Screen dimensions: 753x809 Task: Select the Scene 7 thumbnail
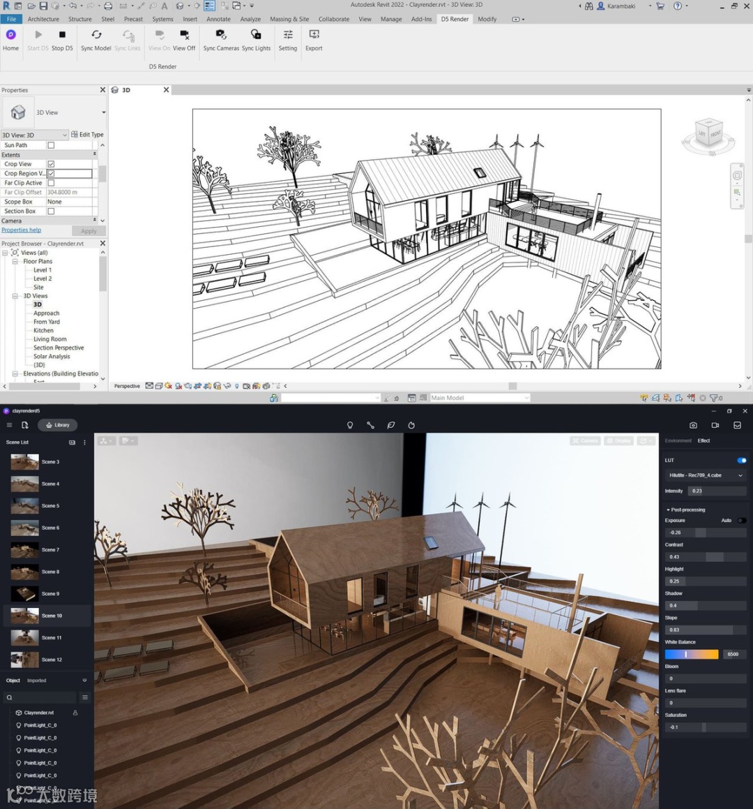click(x=24, y=550)
